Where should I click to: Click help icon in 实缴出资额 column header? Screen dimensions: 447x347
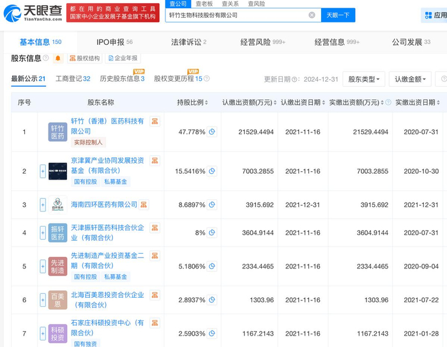click(x=390, y=102)
